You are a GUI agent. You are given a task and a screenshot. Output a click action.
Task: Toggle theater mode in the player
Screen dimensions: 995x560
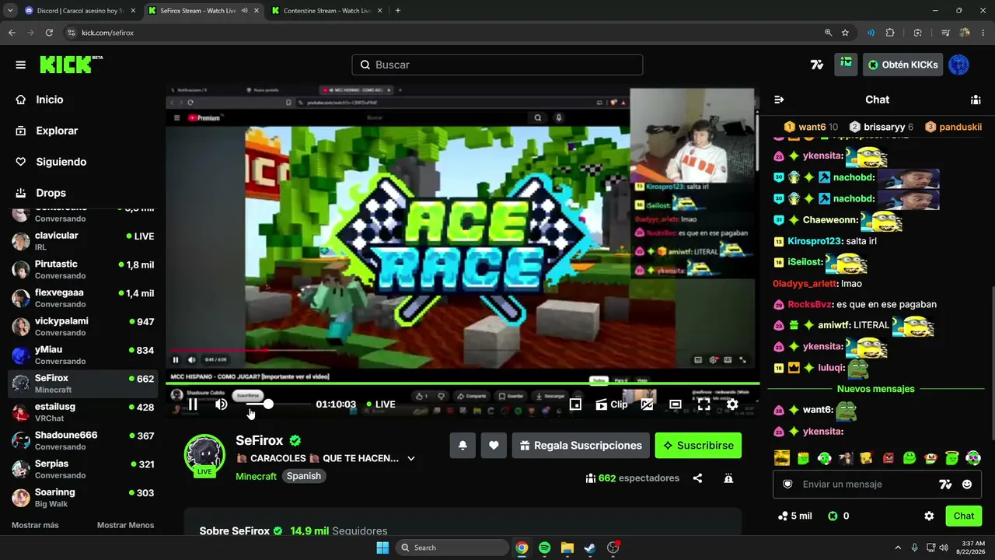tap(676, 404)
